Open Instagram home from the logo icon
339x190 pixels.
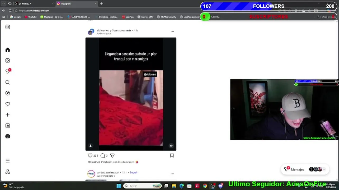[x=8, y=27]
